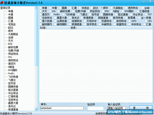Minimize the 快递查询小精灵 window

click(144, 2)
